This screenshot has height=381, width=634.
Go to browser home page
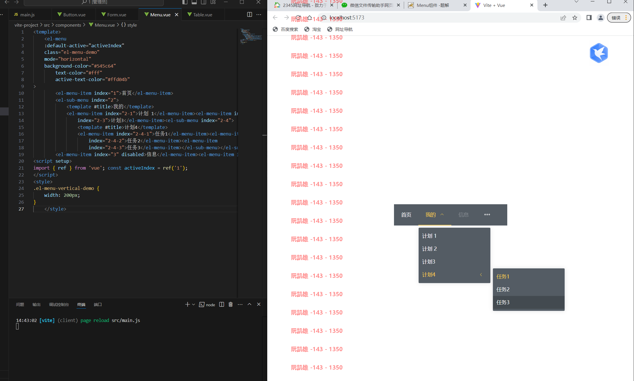point(310,18)
